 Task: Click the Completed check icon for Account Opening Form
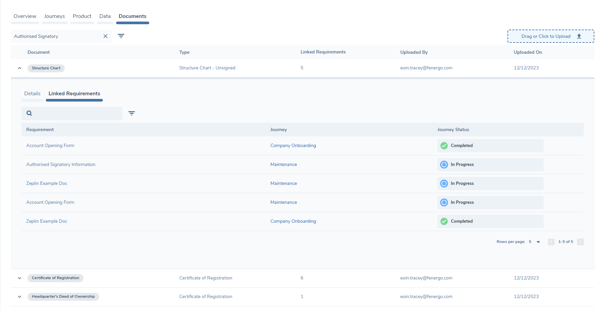point(443,145)
